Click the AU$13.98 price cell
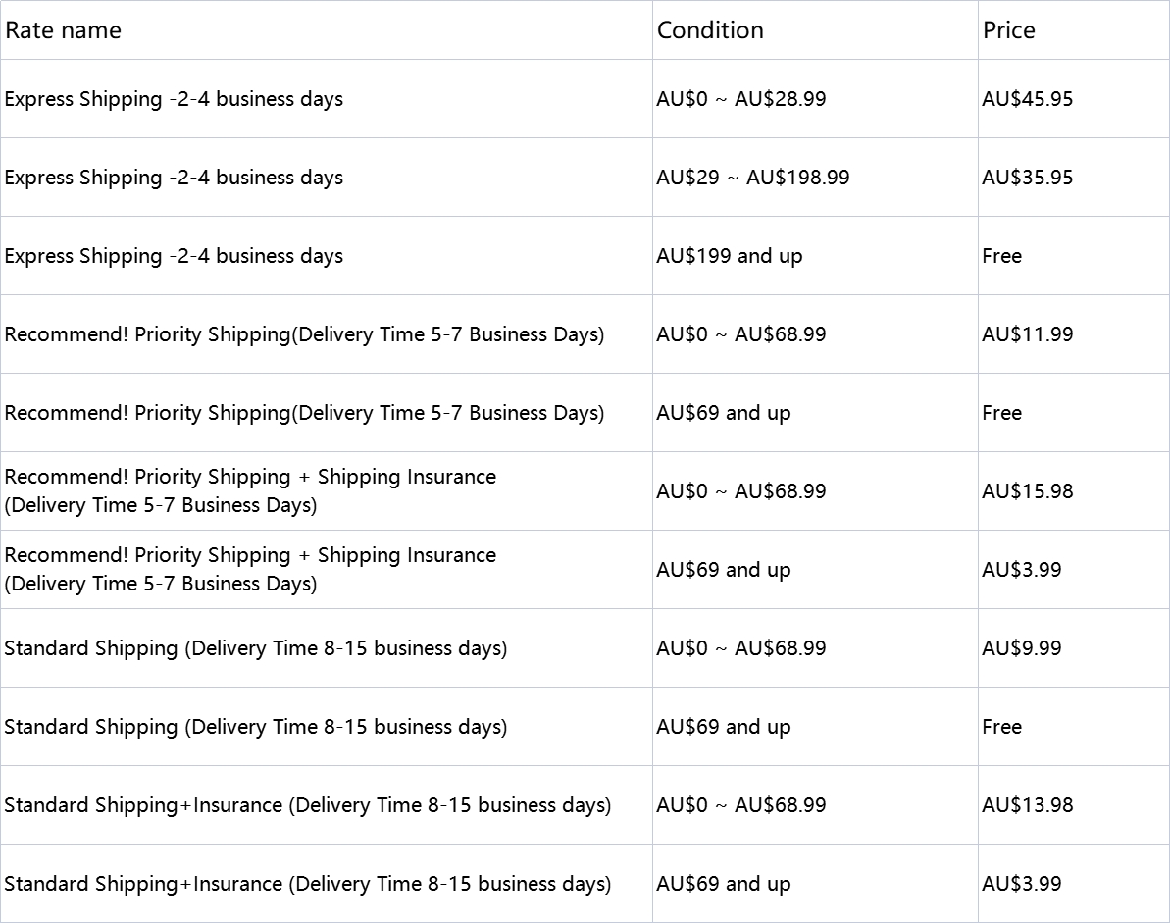The image size is (1170, 923). click(x=1027, y=805)
